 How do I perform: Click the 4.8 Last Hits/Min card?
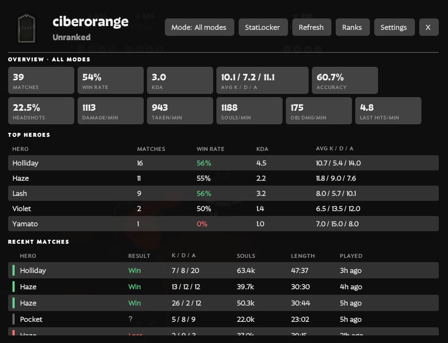pos(388,111)
